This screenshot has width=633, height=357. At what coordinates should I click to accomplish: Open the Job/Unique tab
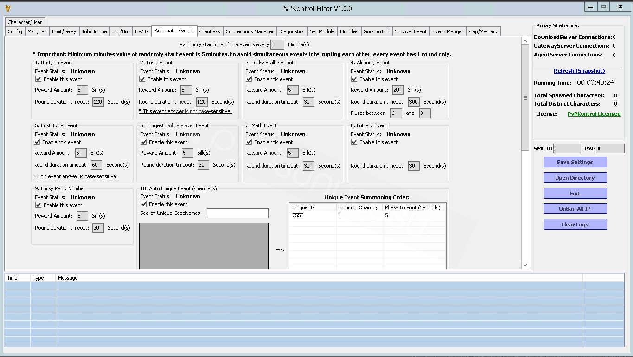click(x=94, y=31)
